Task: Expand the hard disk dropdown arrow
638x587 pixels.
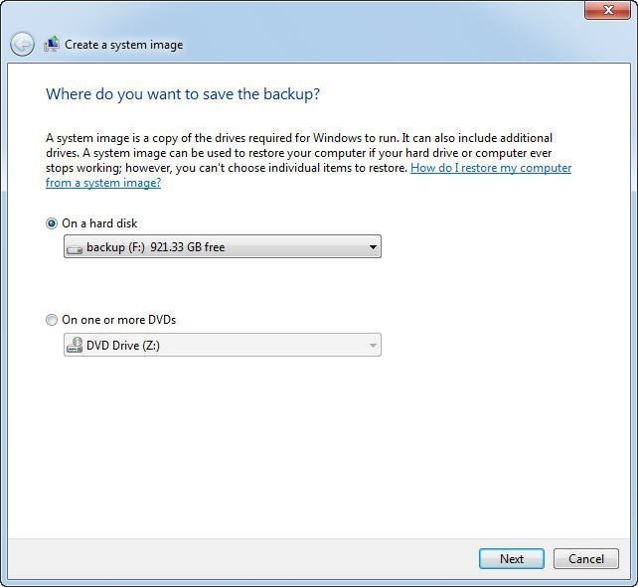Action: click(x=373, y=247)
